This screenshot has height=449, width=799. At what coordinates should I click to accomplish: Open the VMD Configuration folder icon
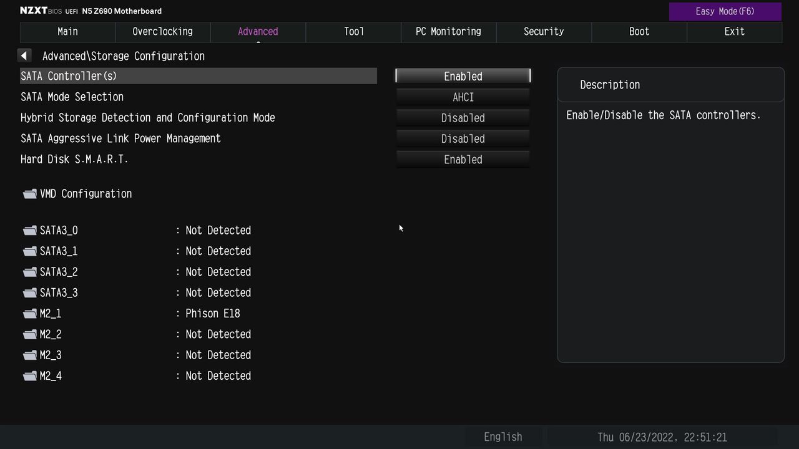[30, 194]
